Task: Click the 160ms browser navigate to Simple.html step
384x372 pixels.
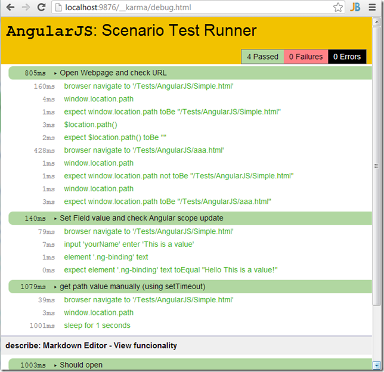Action: pos(148,86)
